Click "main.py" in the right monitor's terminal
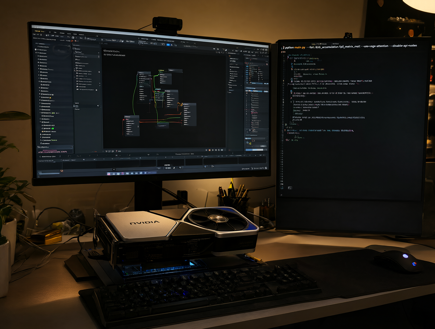 pyautogui.click(x=299, y=47)
